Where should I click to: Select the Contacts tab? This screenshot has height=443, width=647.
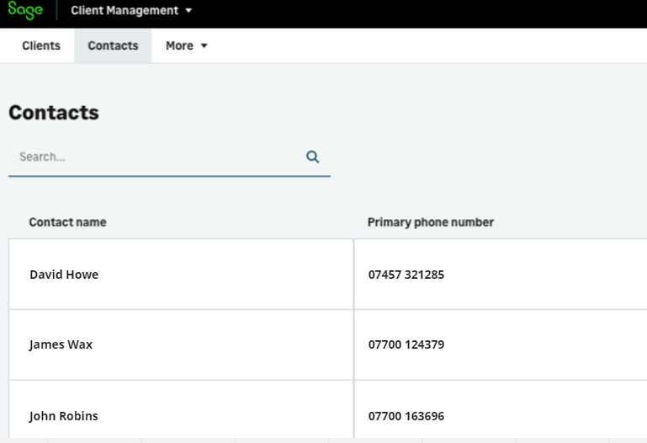(x=113, y=45)
